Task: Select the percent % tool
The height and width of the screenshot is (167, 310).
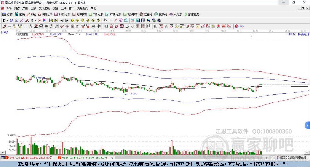Action: pos(166,27)
